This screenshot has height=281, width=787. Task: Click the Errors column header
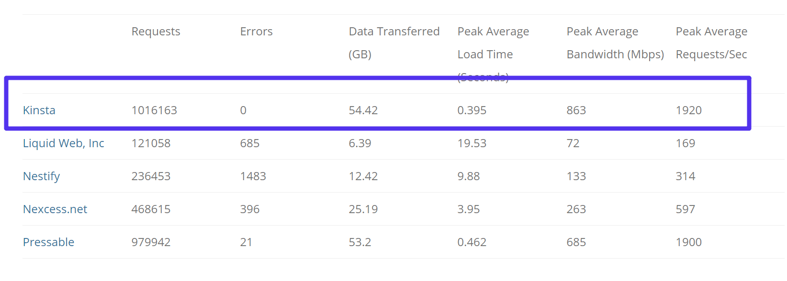click(x=257, y=32)
